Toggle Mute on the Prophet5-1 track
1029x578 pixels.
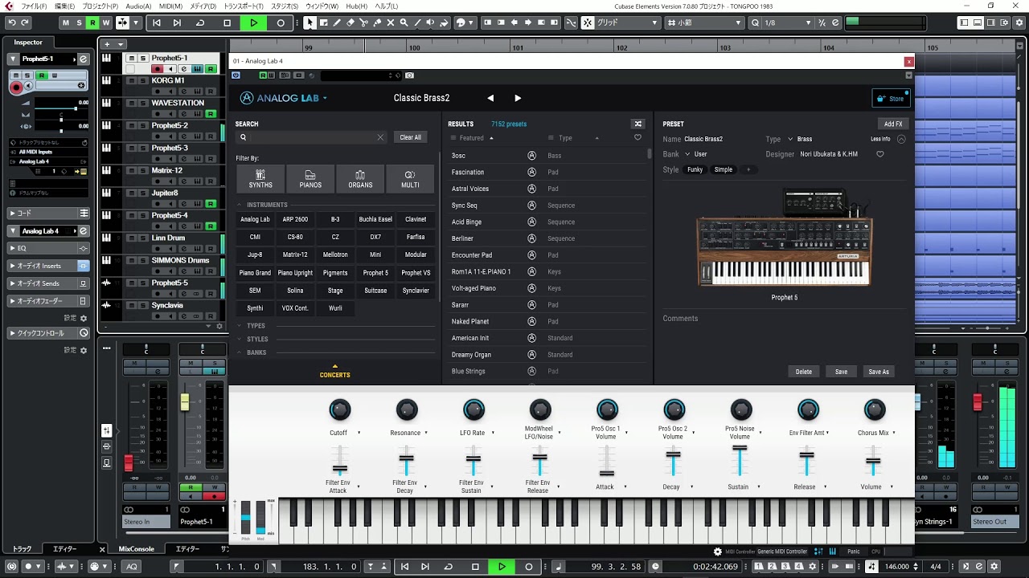coord(133,58)
